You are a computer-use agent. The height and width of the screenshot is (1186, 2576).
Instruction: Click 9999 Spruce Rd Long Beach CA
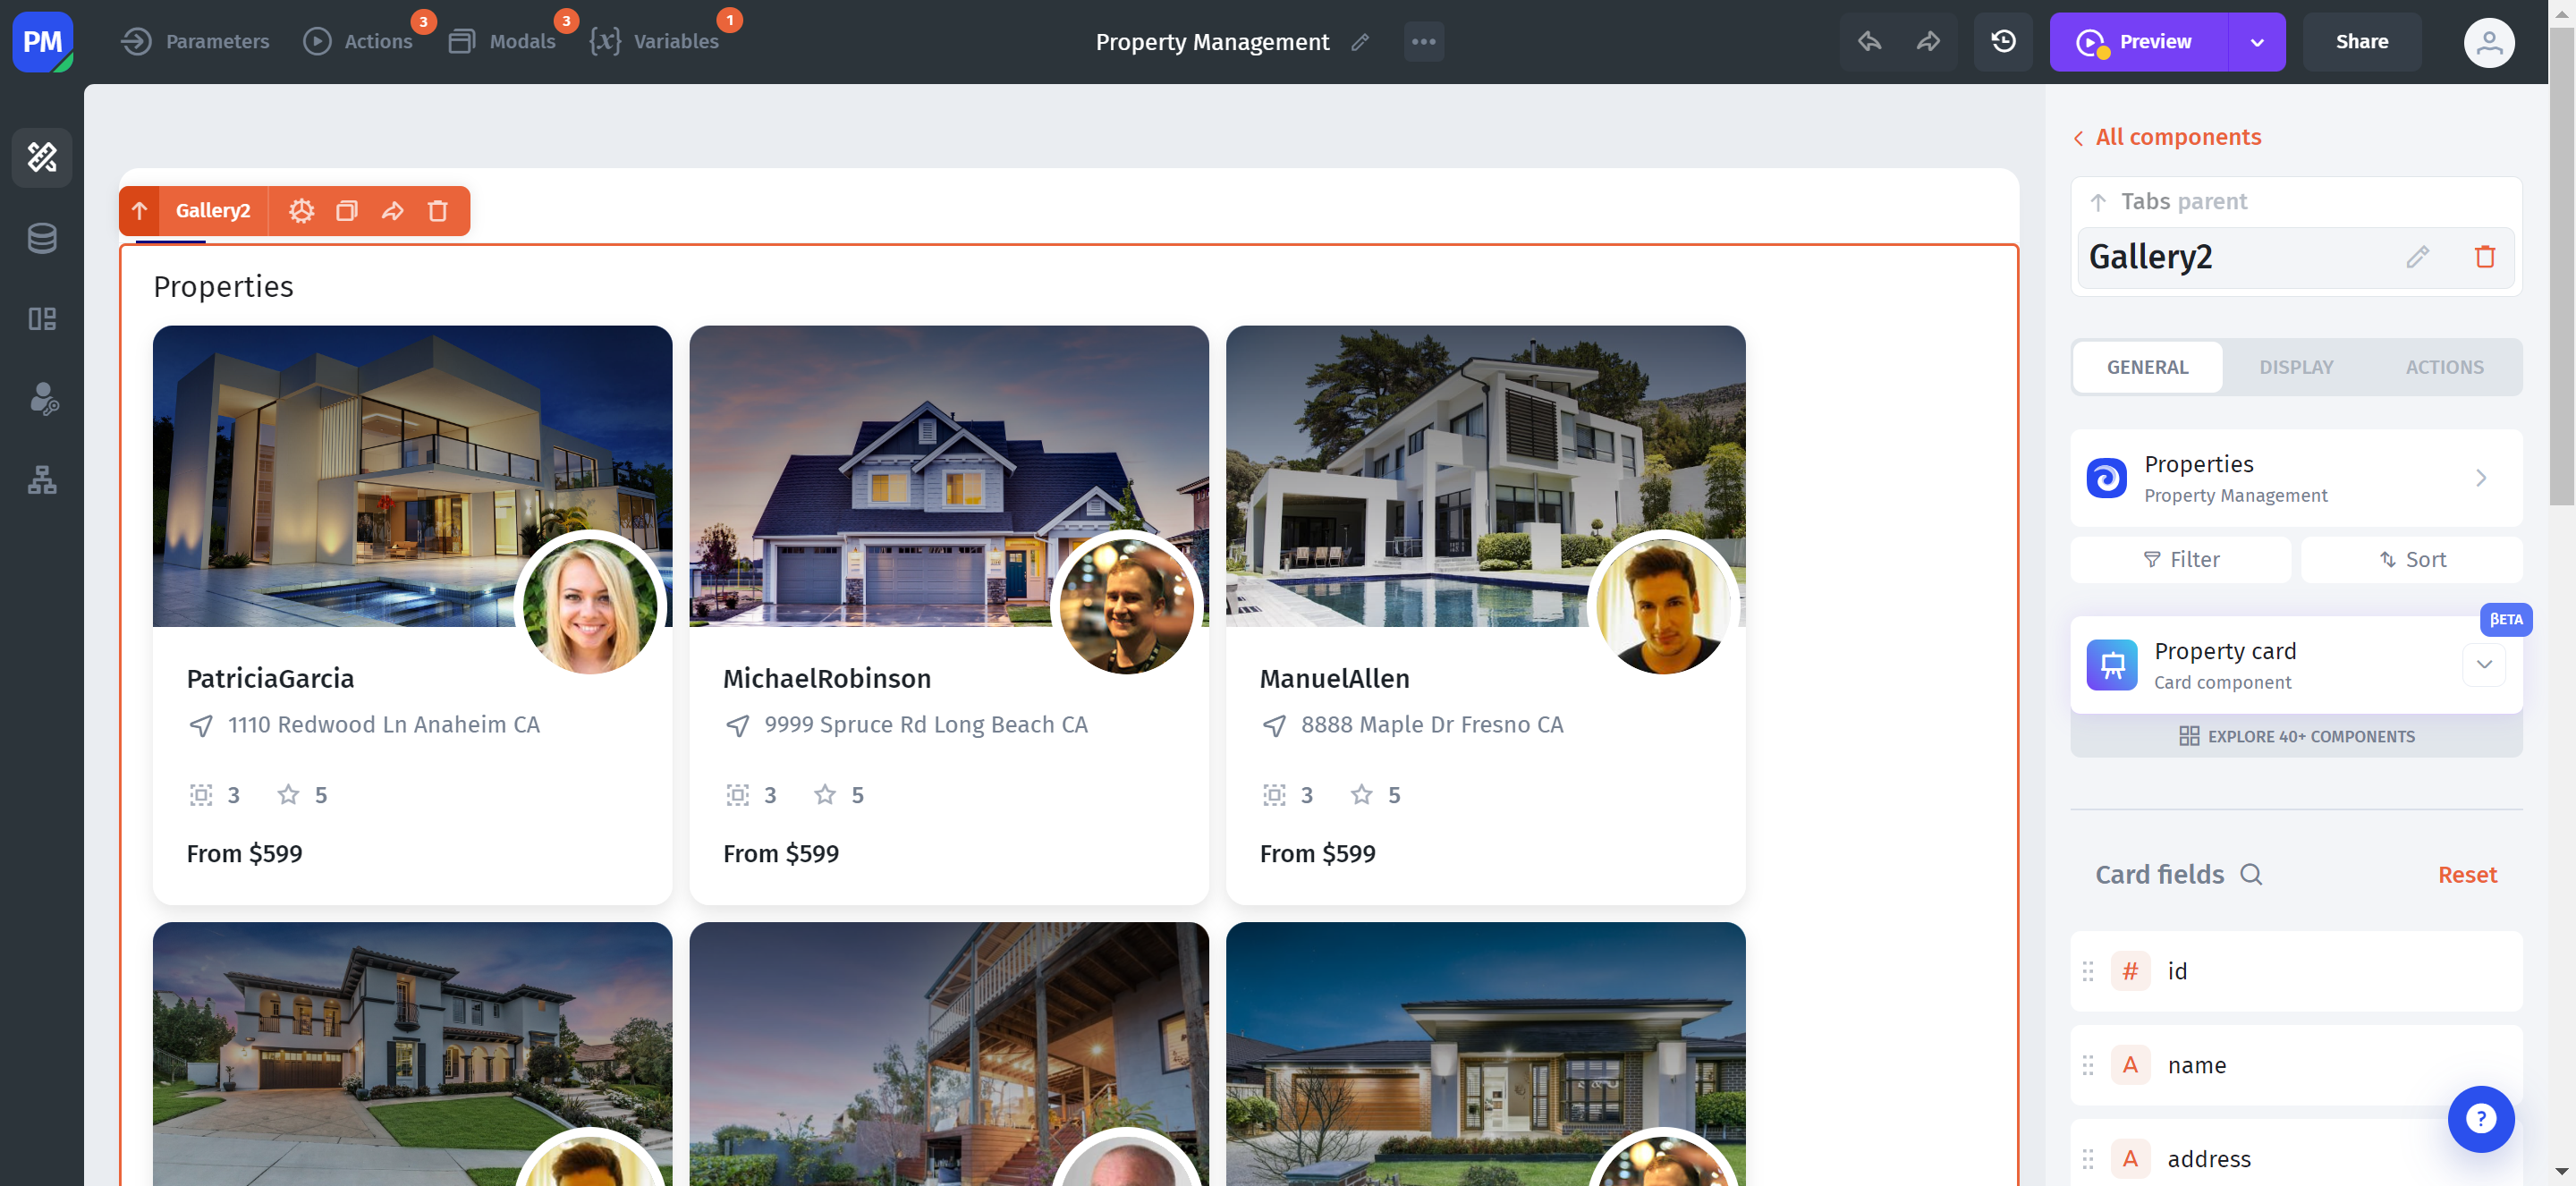tap(926, 725)
